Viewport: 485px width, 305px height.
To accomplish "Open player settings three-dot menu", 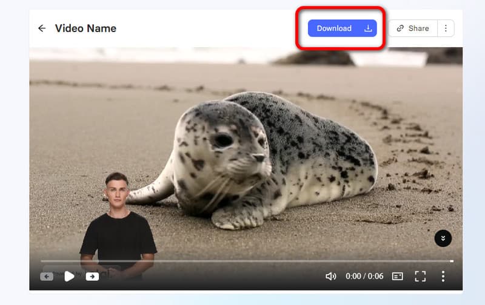I will (443, 276).
